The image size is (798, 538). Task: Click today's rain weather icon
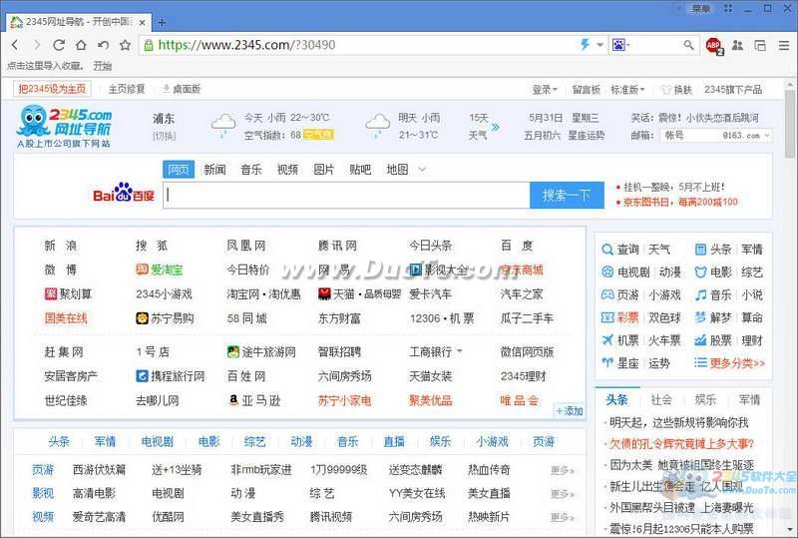223,126
